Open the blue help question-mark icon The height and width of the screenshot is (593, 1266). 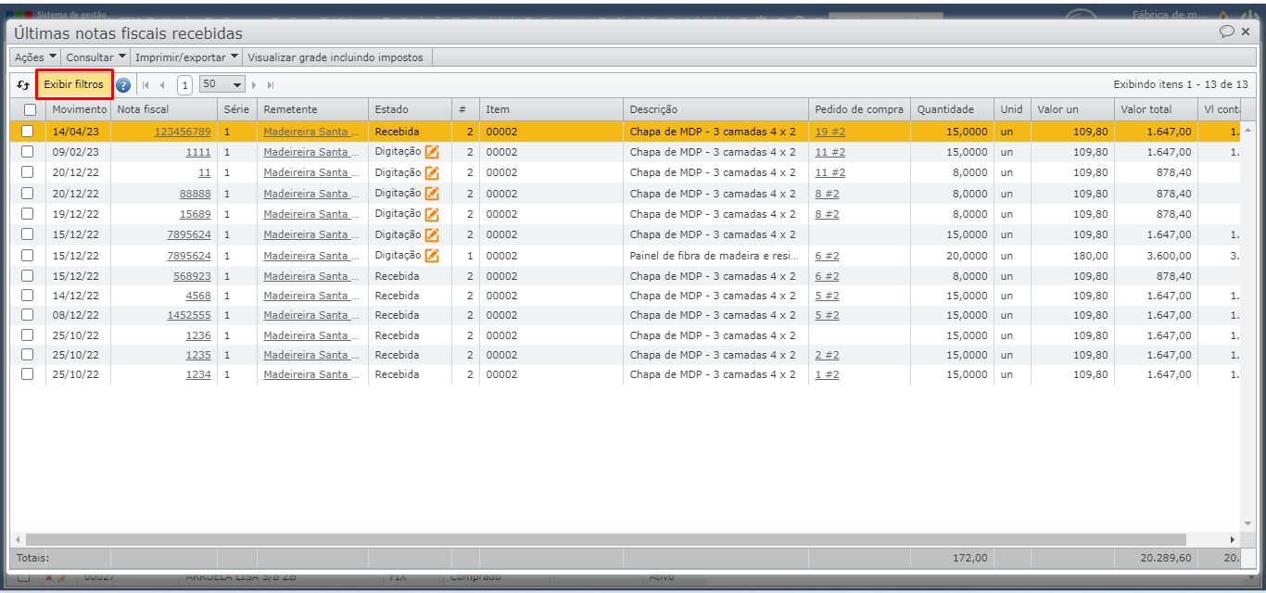(123, 85)
